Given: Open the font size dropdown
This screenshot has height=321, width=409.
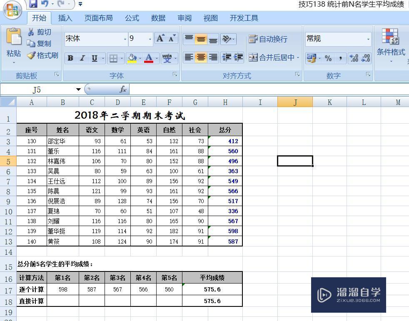Looking at the screenshot, I should click(150, 38).
